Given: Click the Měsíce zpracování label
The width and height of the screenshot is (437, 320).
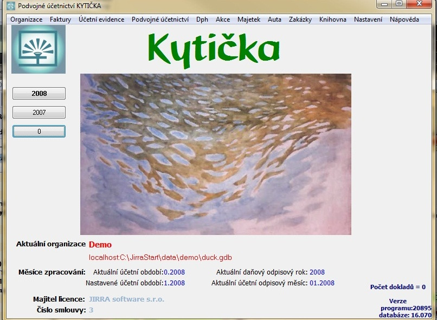Looking at the screenshot, I should pyautogui.click(x=52, y=272).
